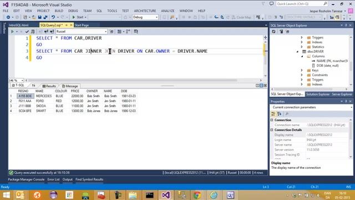The width and height of the screenshot is (355, 200).
Task: Click the group-by-schema icon in Object Explorer
Action: [x=287, y=32]
